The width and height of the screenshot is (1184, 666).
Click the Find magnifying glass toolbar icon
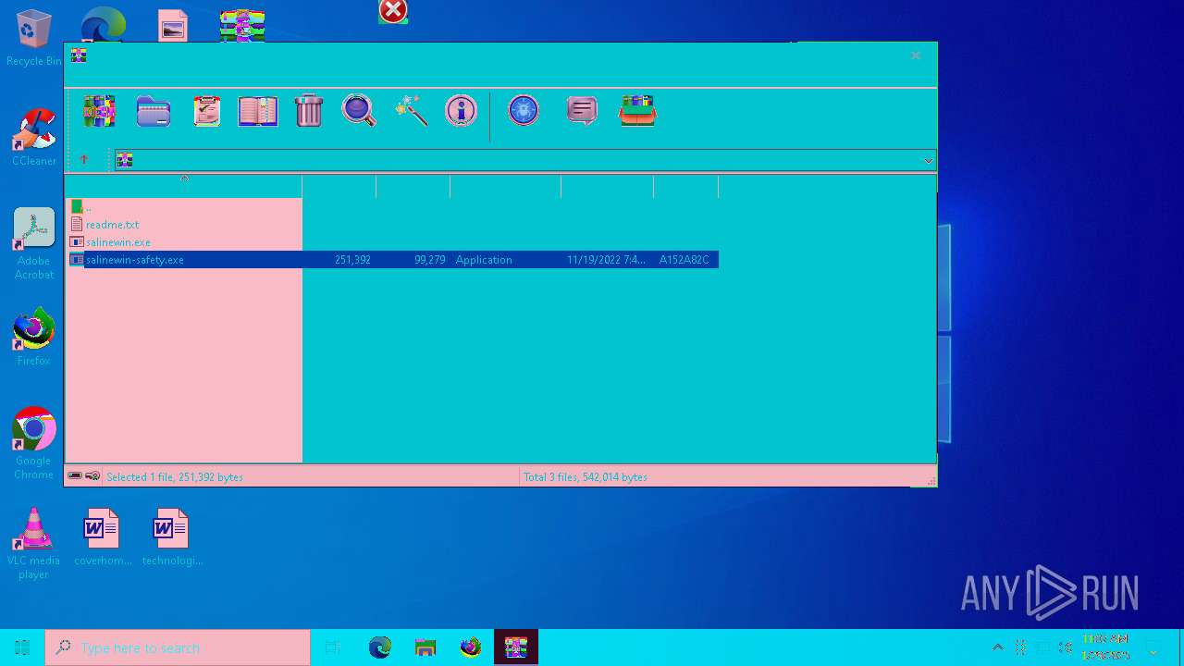(x=359, y=110)
